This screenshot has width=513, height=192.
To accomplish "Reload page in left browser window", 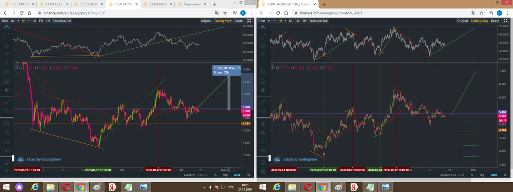I will (21, 13).
